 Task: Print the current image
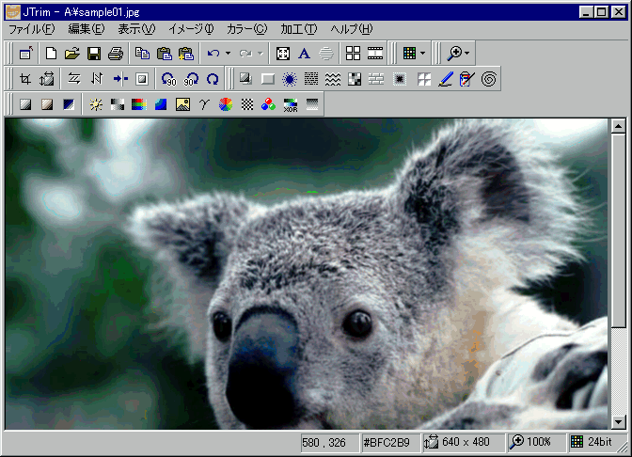(x=116, y=54)
